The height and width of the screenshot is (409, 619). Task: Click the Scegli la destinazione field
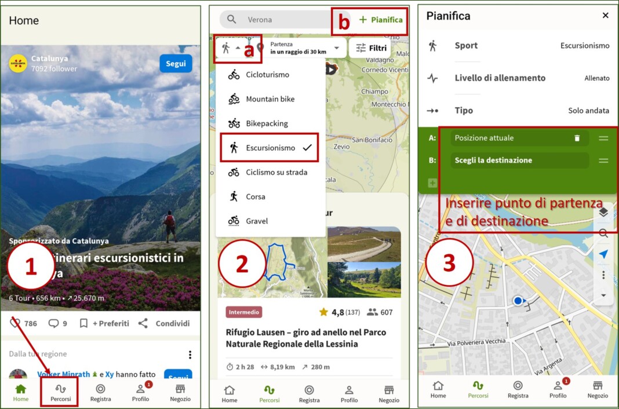(x=519, y=160)
